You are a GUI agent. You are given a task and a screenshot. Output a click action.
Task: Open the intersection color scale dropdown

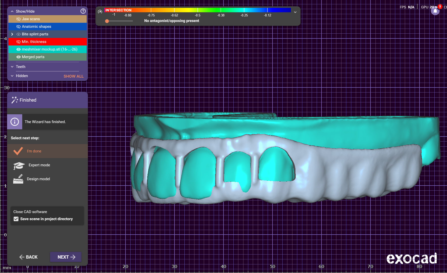coord(295,12)
